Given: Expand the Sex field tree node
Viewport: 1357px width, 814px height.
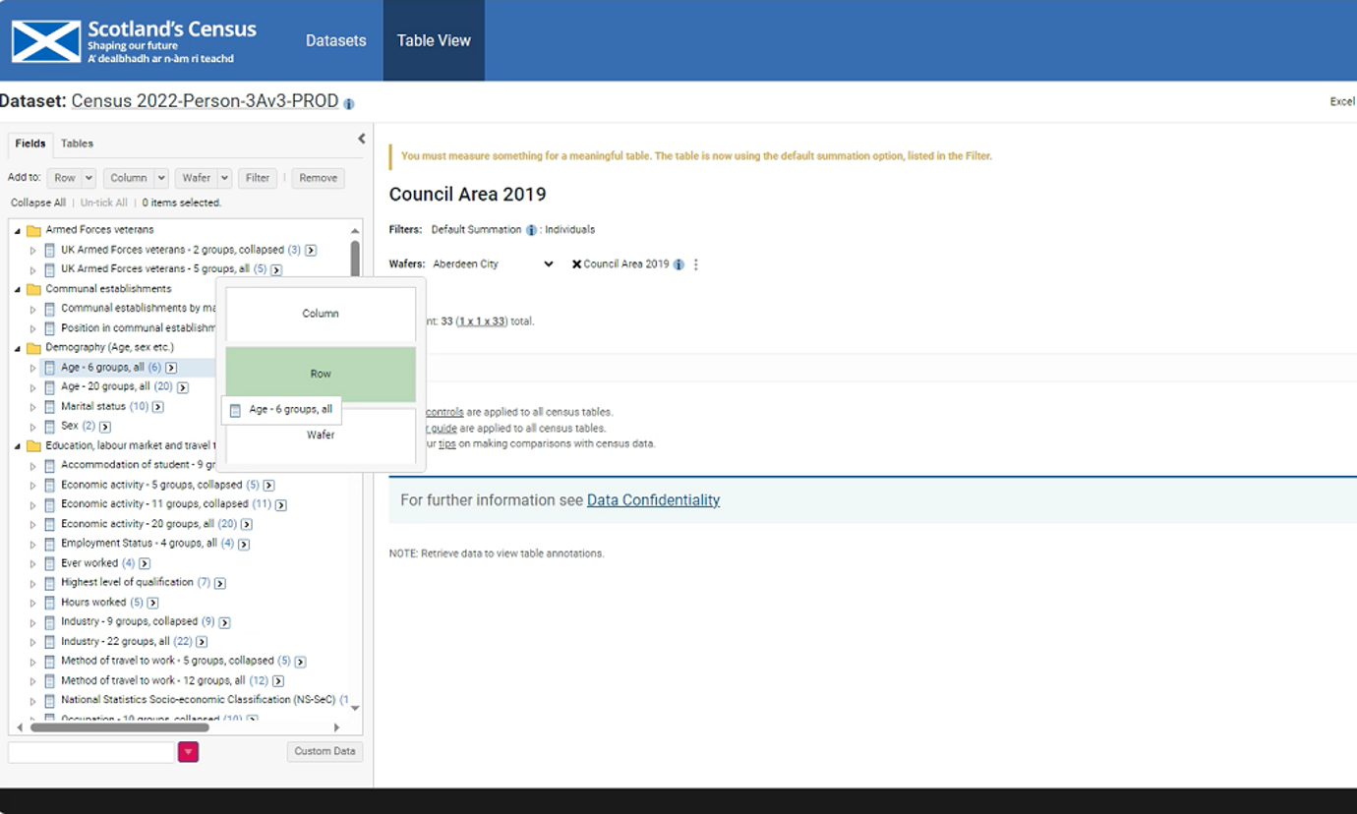Looking at the screenshot, I should tap(32, 427).
